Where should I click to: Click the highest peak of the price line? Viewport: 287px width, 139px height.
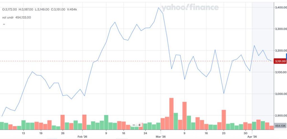pyautogui.click(x=159, y=8)
